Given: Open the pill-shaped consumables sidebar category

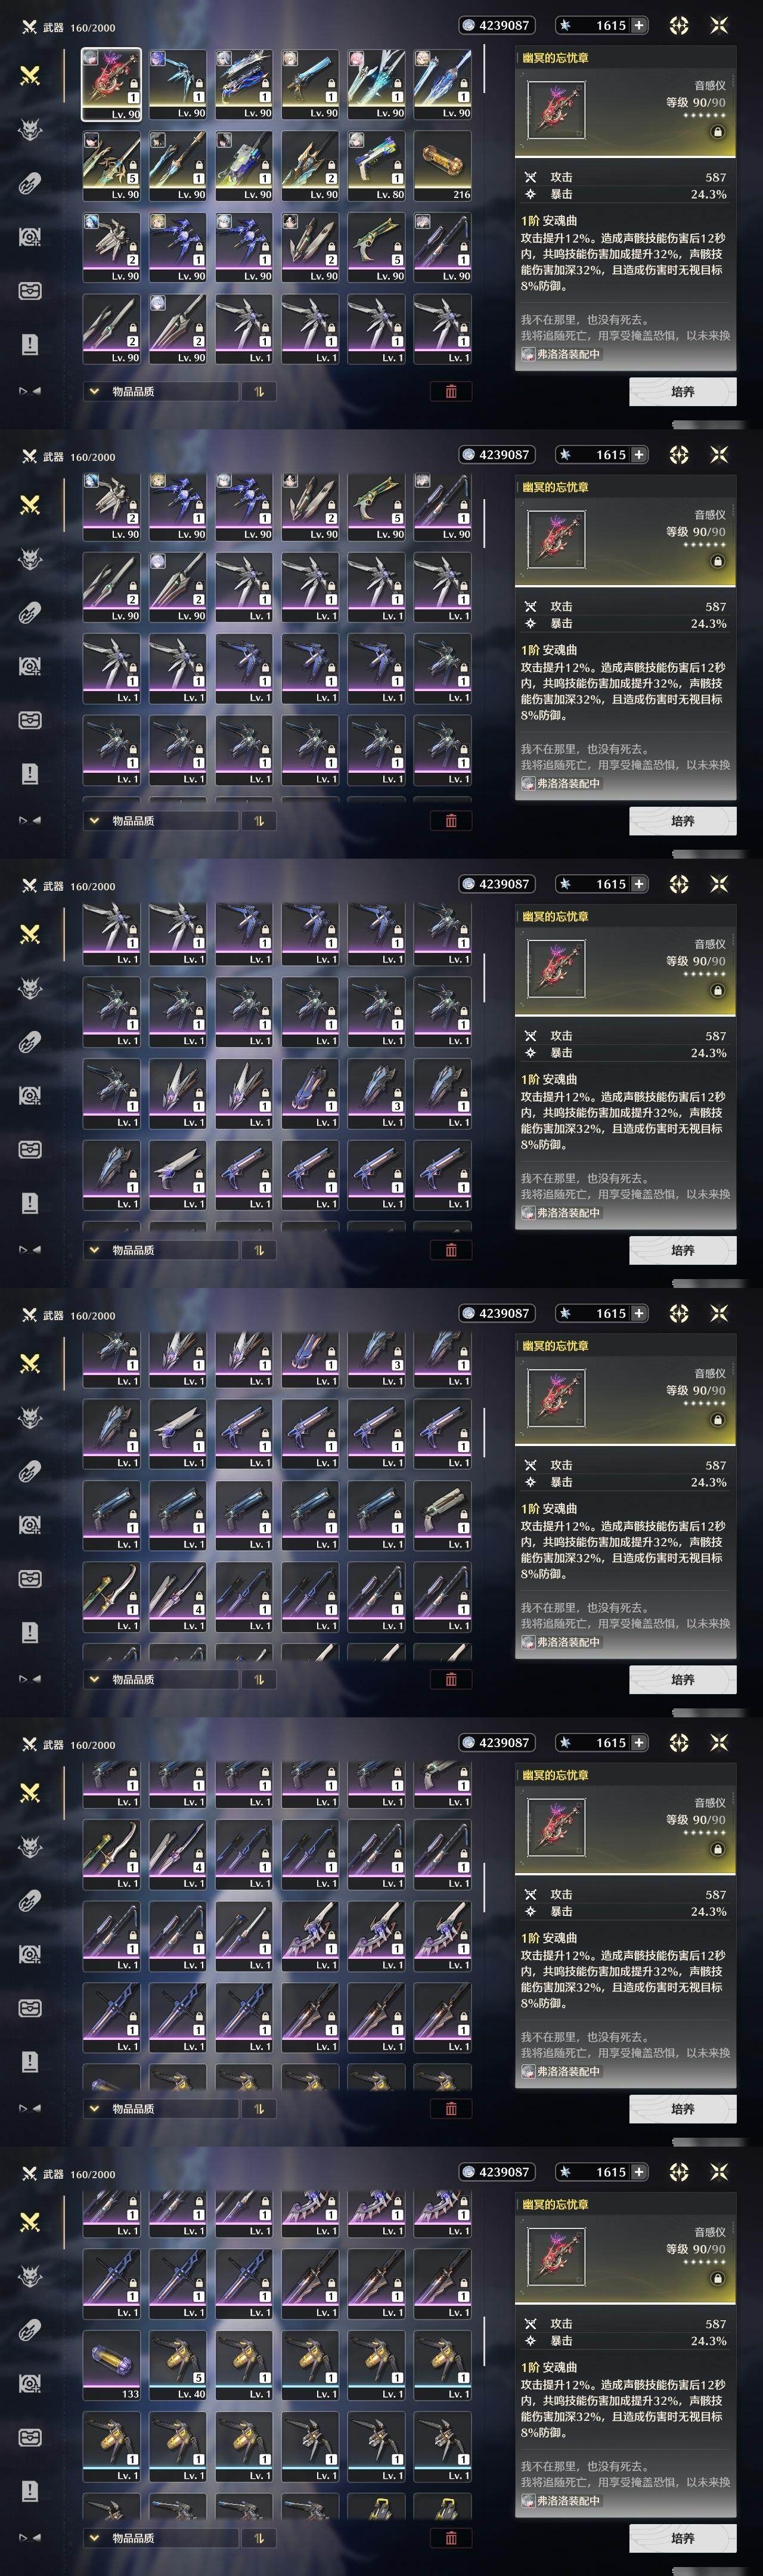Looking at the screenshot, I should tap(30, 183).
